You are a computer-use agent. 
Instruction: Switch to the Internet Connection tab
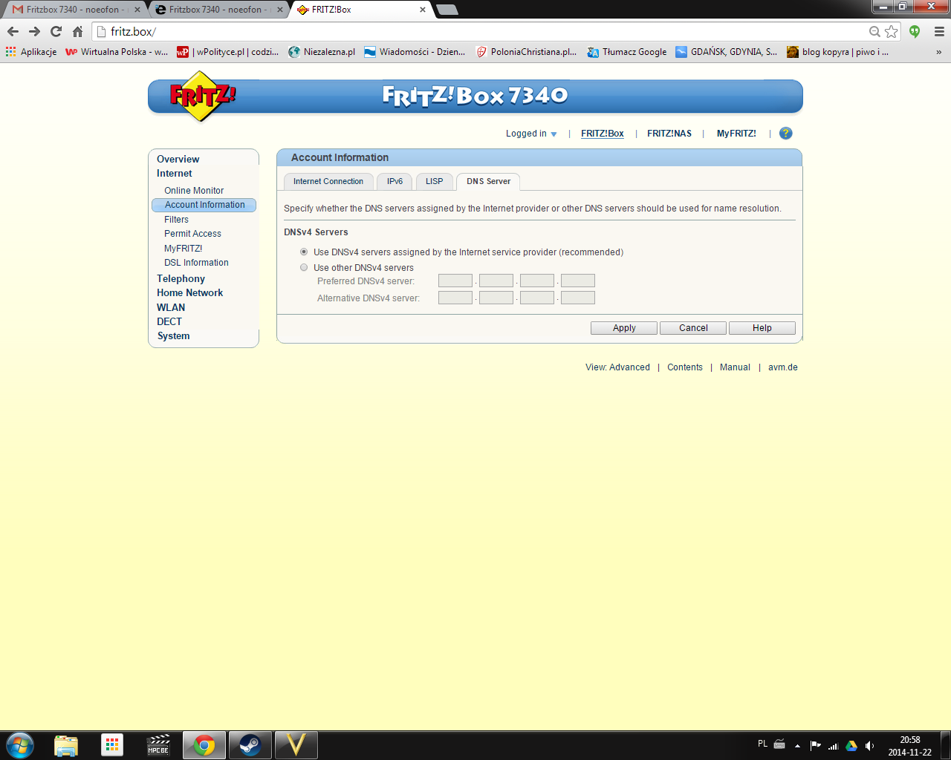[328, 182]
